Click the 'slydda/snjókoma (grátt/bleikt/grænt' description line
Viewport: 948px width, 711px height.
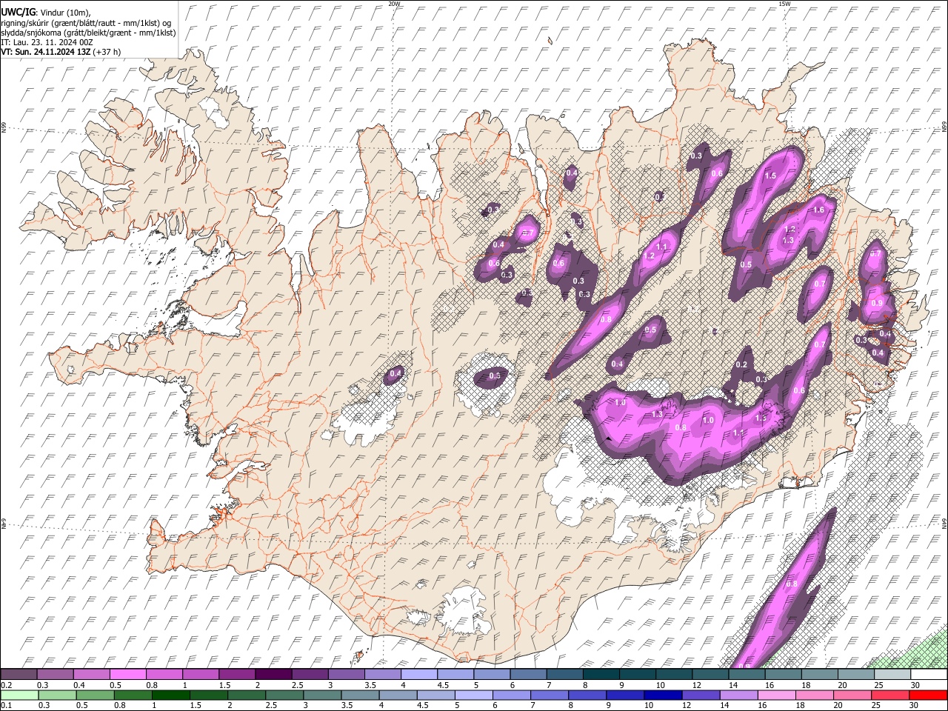click(88, 33)
